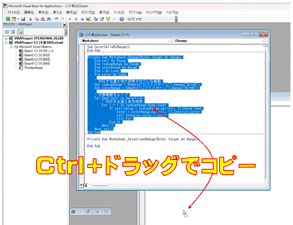
Task: Click the Break pause icon
Action: click(x=76, y=19)
